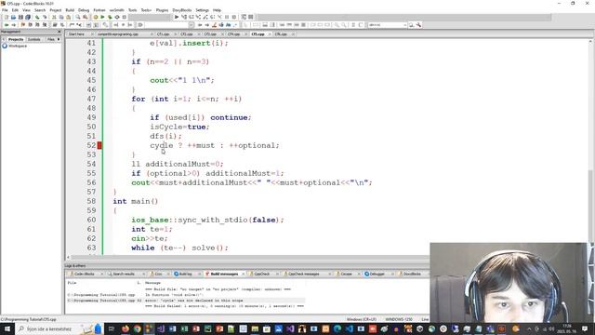This screenshot has width=595, height=335.
Task: Open the Find dialog icon
Action: point(78,17)
